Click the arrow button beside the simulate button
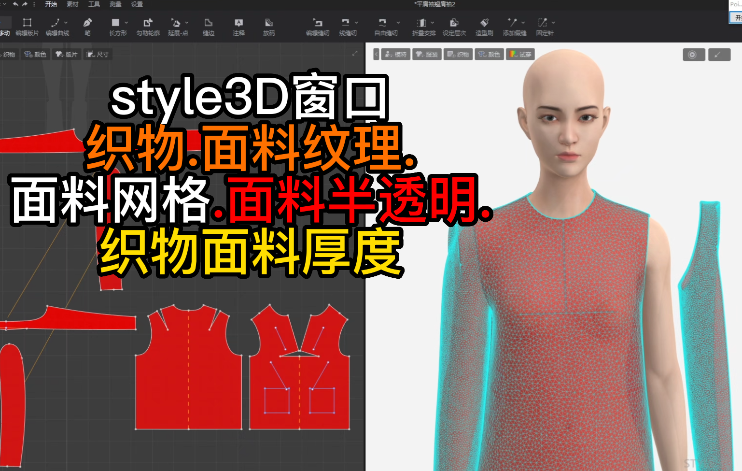This screenshot has height=471, width=742. point(719,55)
